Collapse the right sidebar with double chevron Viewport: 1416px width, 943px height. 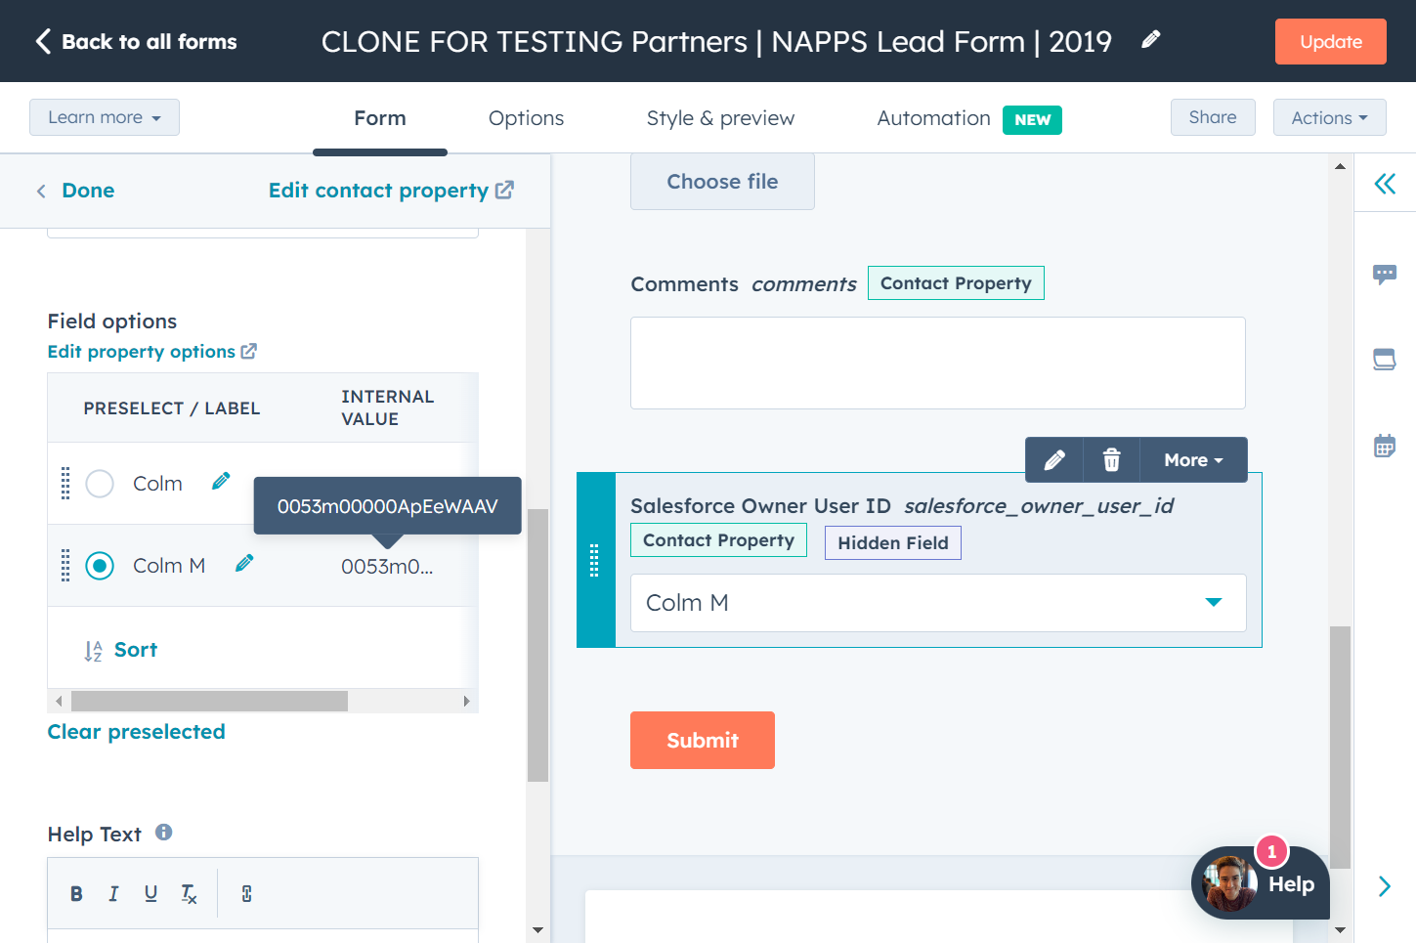click(1385, 184)
